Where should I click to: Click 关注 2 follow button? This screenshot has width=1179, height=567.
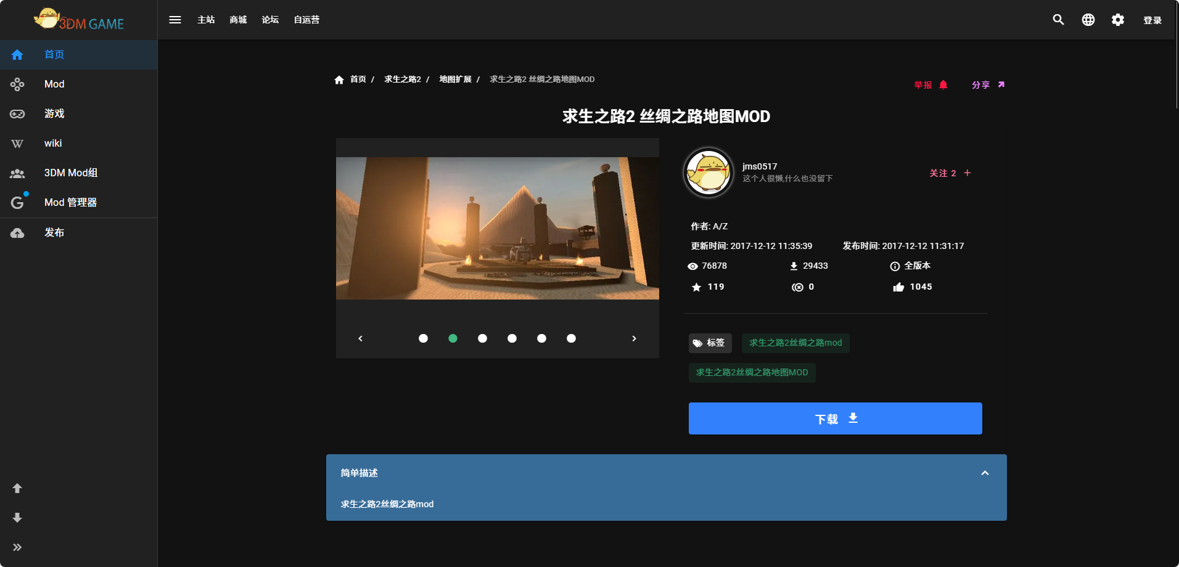point(950,173)
